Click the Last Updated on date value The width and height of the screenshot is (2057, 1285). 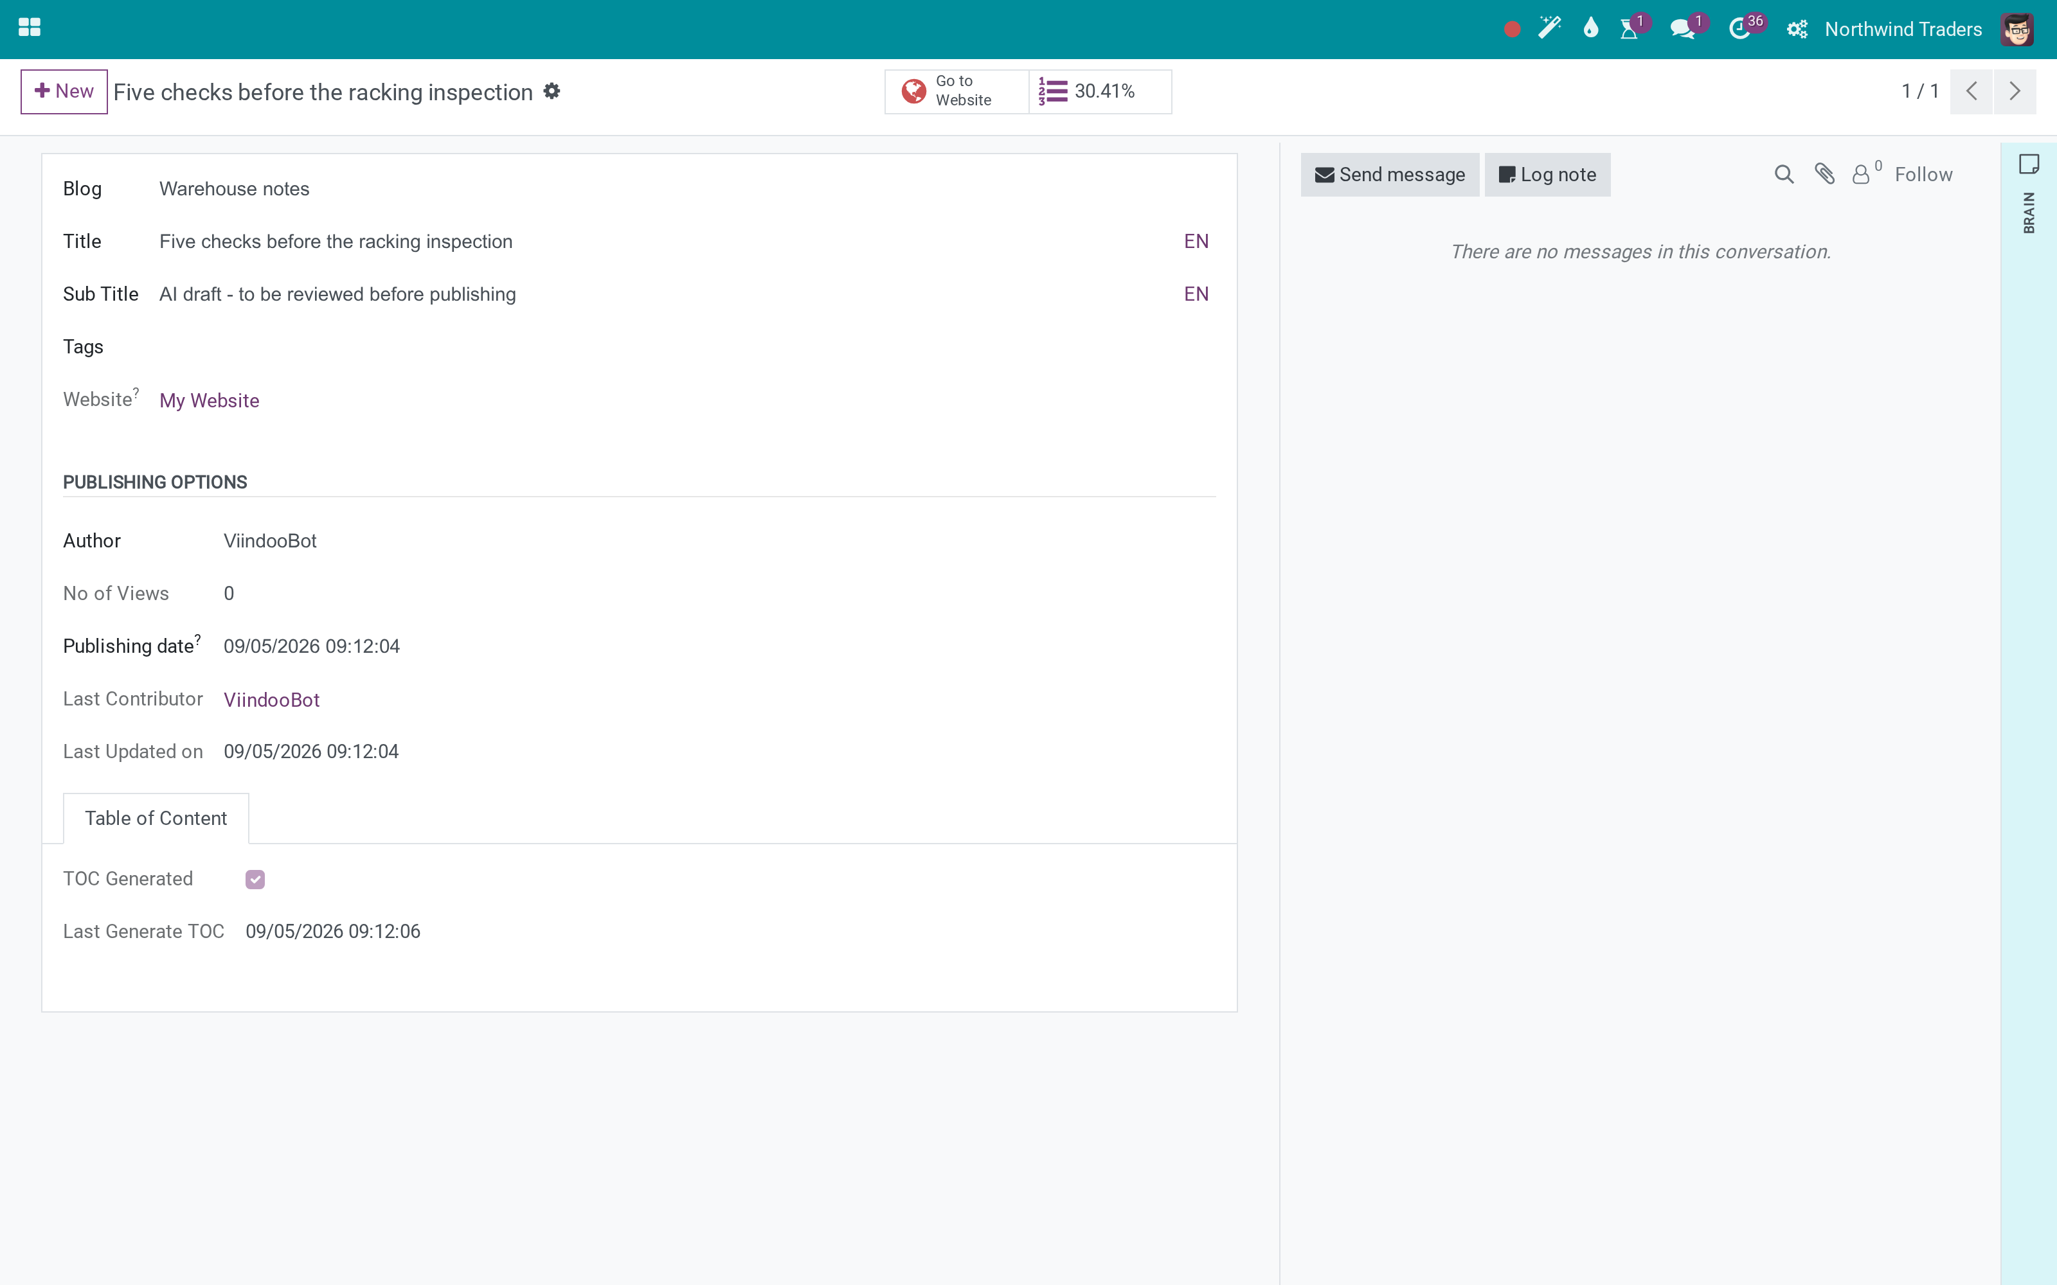311,751
